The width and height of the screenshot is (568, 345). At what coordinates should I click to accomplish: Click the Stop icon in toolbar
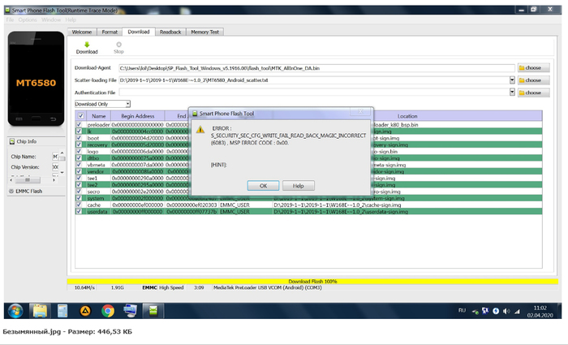118,45
